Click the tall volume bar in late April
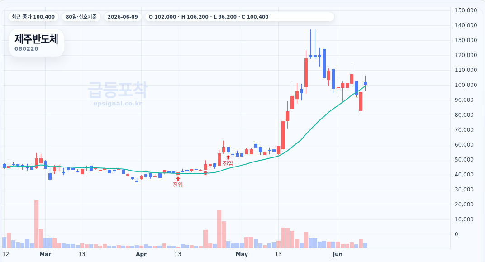 219,229
